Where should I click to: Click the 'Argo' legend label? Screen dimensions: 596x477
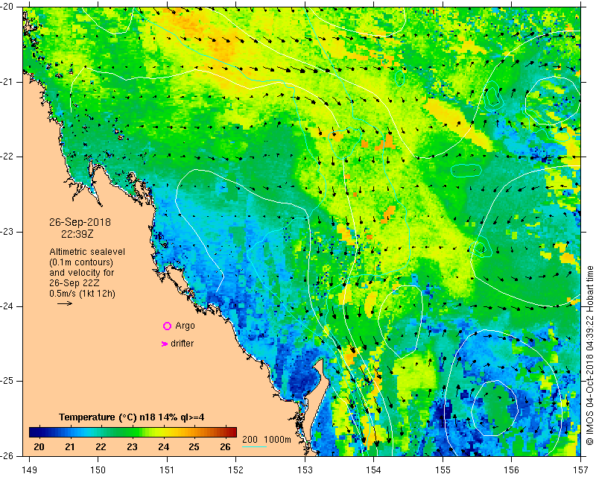tap(185, 326)
